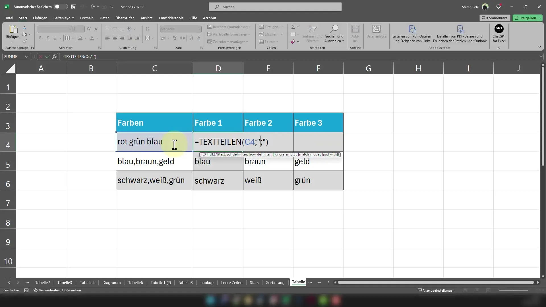Click the Einfügen paste clipboard icon
Image resolution: width=546 pixels, height=307 pixels.
pos(13,29)
